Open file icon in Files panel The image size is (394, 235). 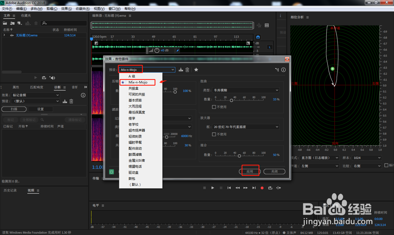(x=5, y=23)
